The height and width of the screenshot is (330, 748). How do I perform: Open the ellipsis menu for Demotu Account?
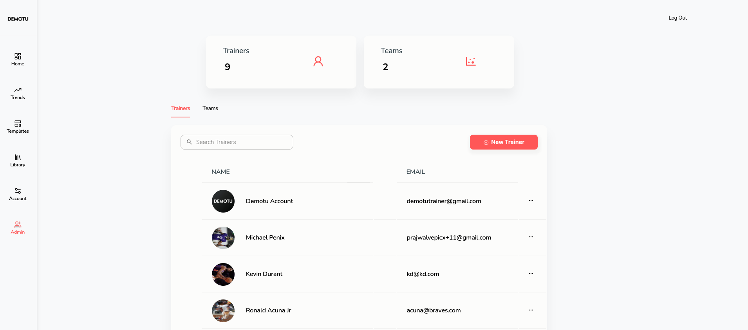pos(531,201)
